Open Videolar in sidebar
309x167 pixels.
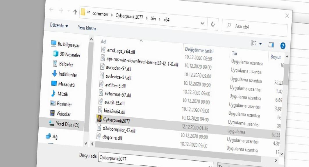tap(63, 114)
